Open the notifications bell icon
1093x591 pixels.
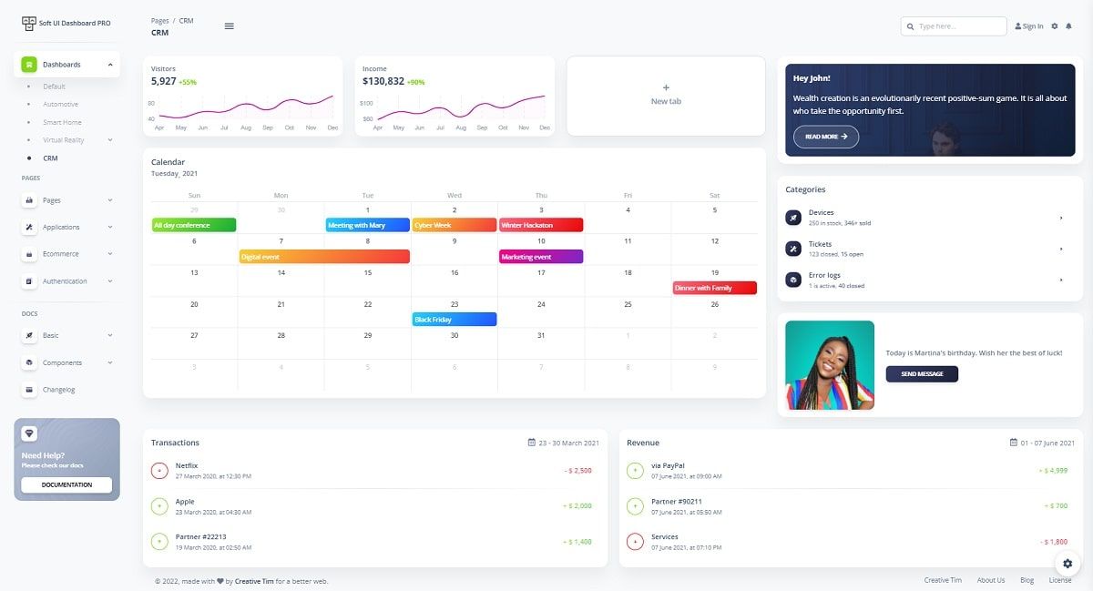tap(1067, 25)
